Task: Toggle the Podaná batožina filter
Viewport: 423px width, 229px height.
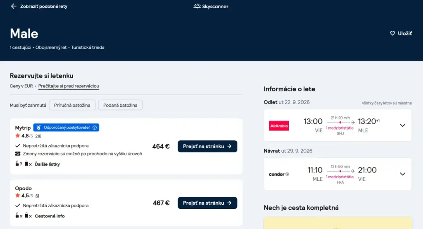Action: pyautogui.click(x=120, y=105)
